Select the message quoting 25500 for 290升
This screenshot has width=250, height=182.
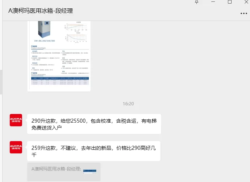coord(94,124)
